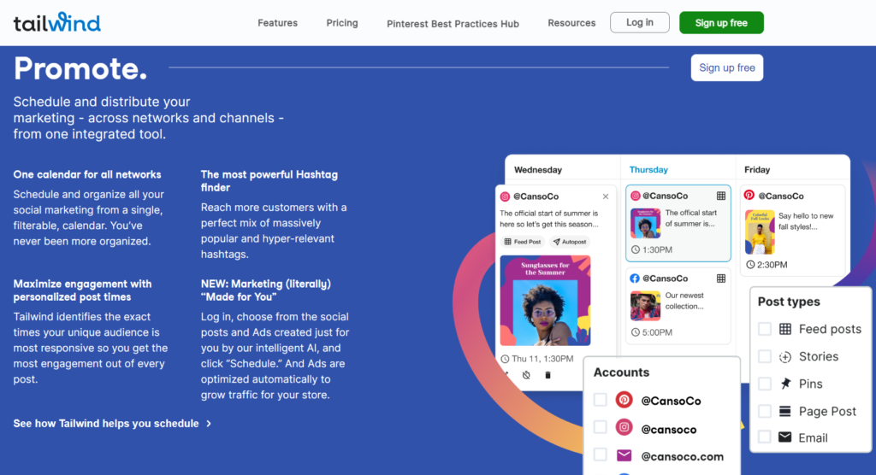The image size is (876, 475).
Task: Open 'See how Tailwind helps you schedule' link
Action: coord(106,424)
